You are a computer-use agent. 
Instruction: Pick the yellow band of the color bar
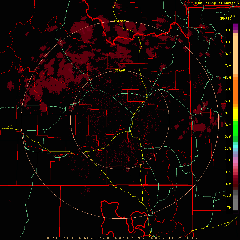[x=235, y=114]
